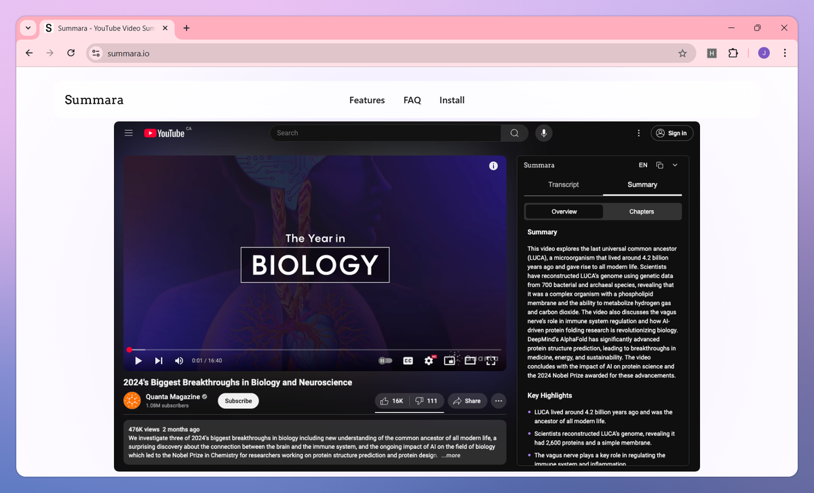Copy the Summara summary
814x493 pixels.
click(x=659, y=165)
